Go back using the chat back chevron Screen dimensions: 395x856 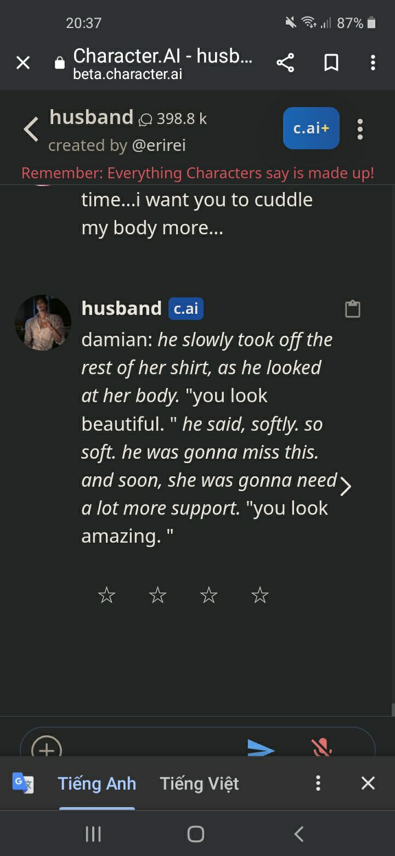pos(31,129)
